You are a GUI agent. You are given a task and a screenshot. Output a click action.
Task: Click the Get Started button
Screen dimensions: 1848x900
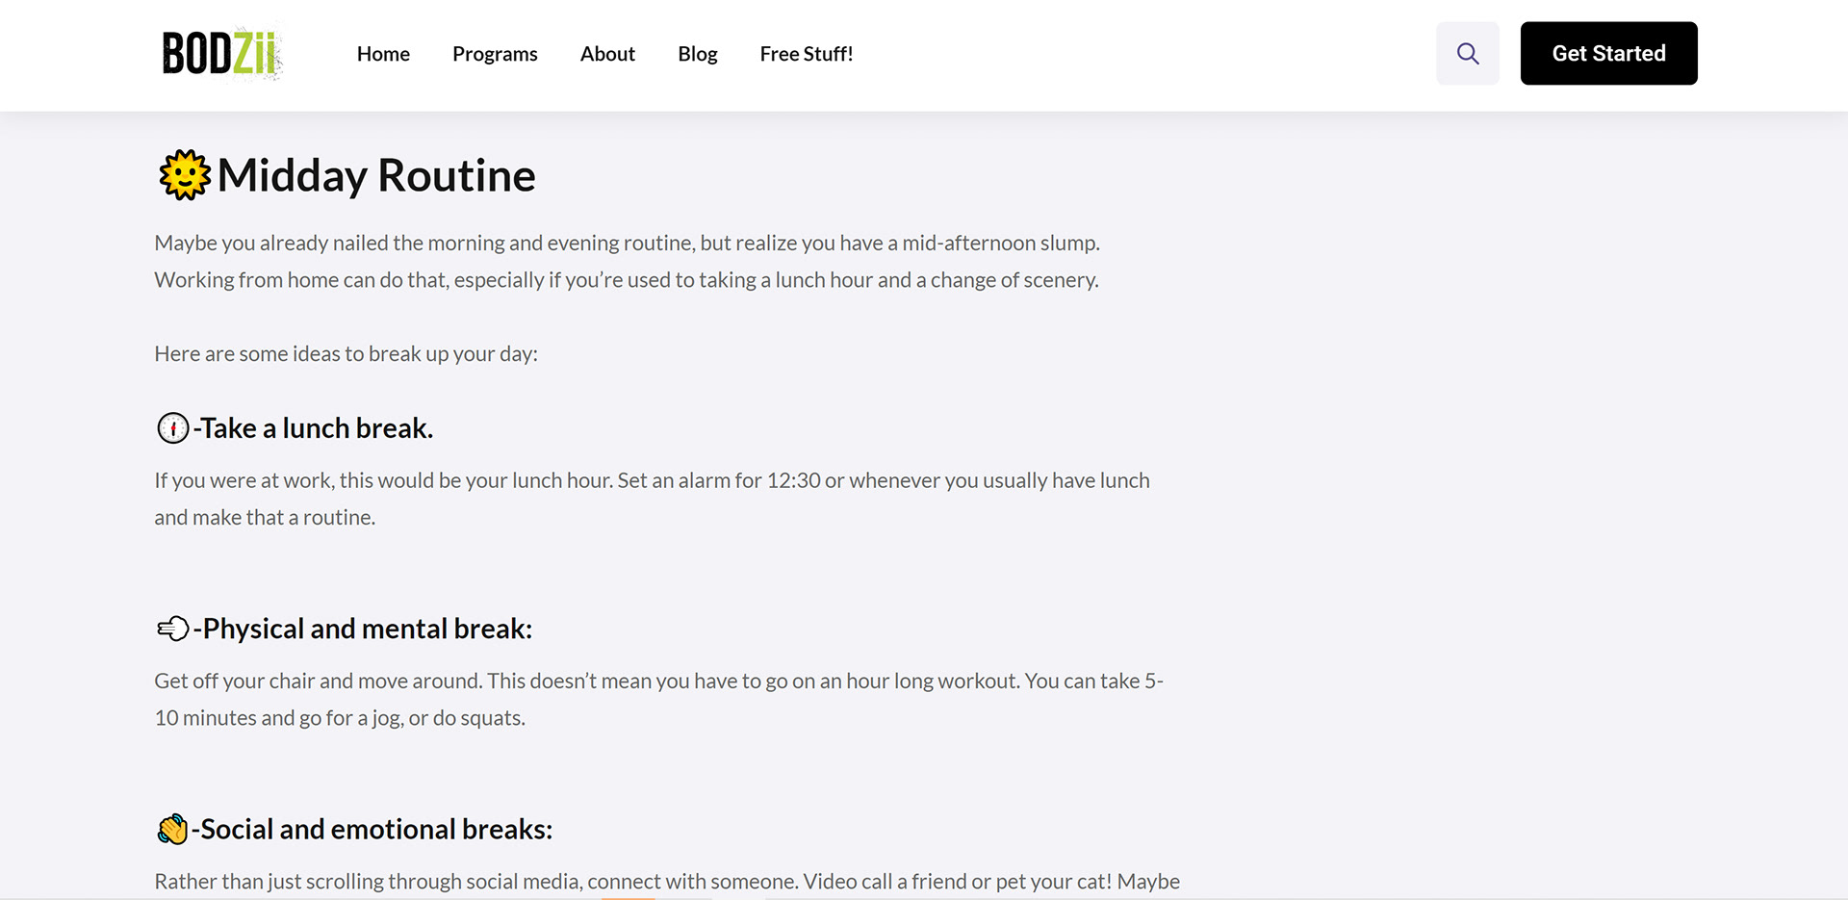coord(1608,54)
